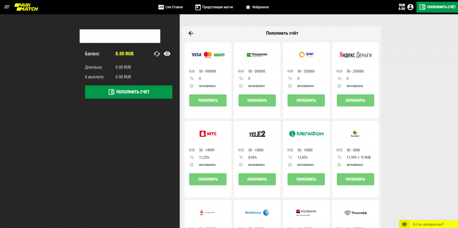The height and width of the screenshot is (228, 458).
Task: Toggle balance visibility eye icon
Action: (167, 54)
